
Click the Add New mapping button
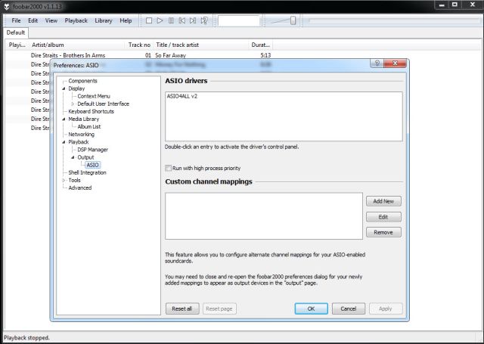(383, 201)
